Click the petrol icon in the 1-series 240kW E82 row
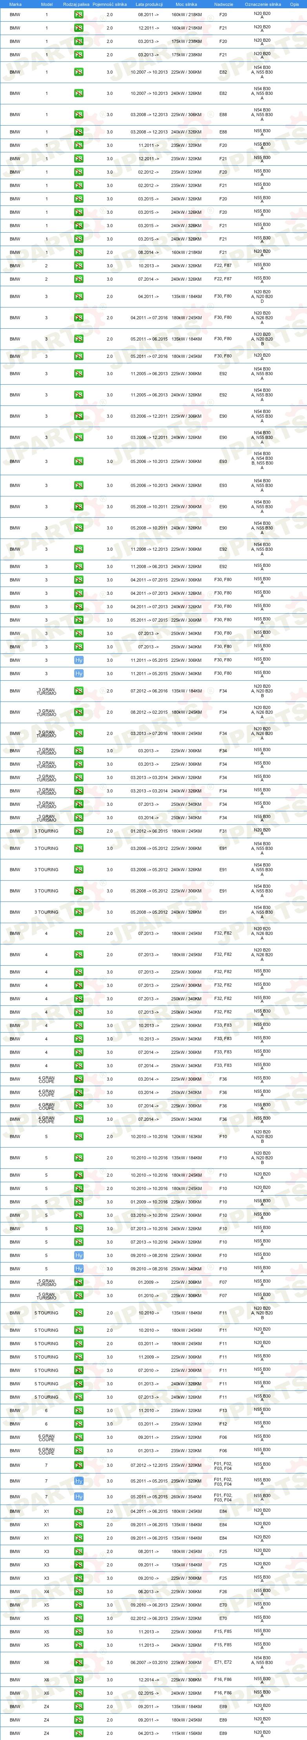Image resolution: width=307 pixels, height=1740 pixels. tap(79, 93)
